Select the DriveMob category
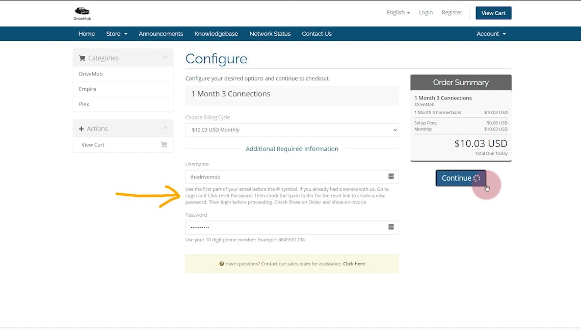 click(91, 74)
